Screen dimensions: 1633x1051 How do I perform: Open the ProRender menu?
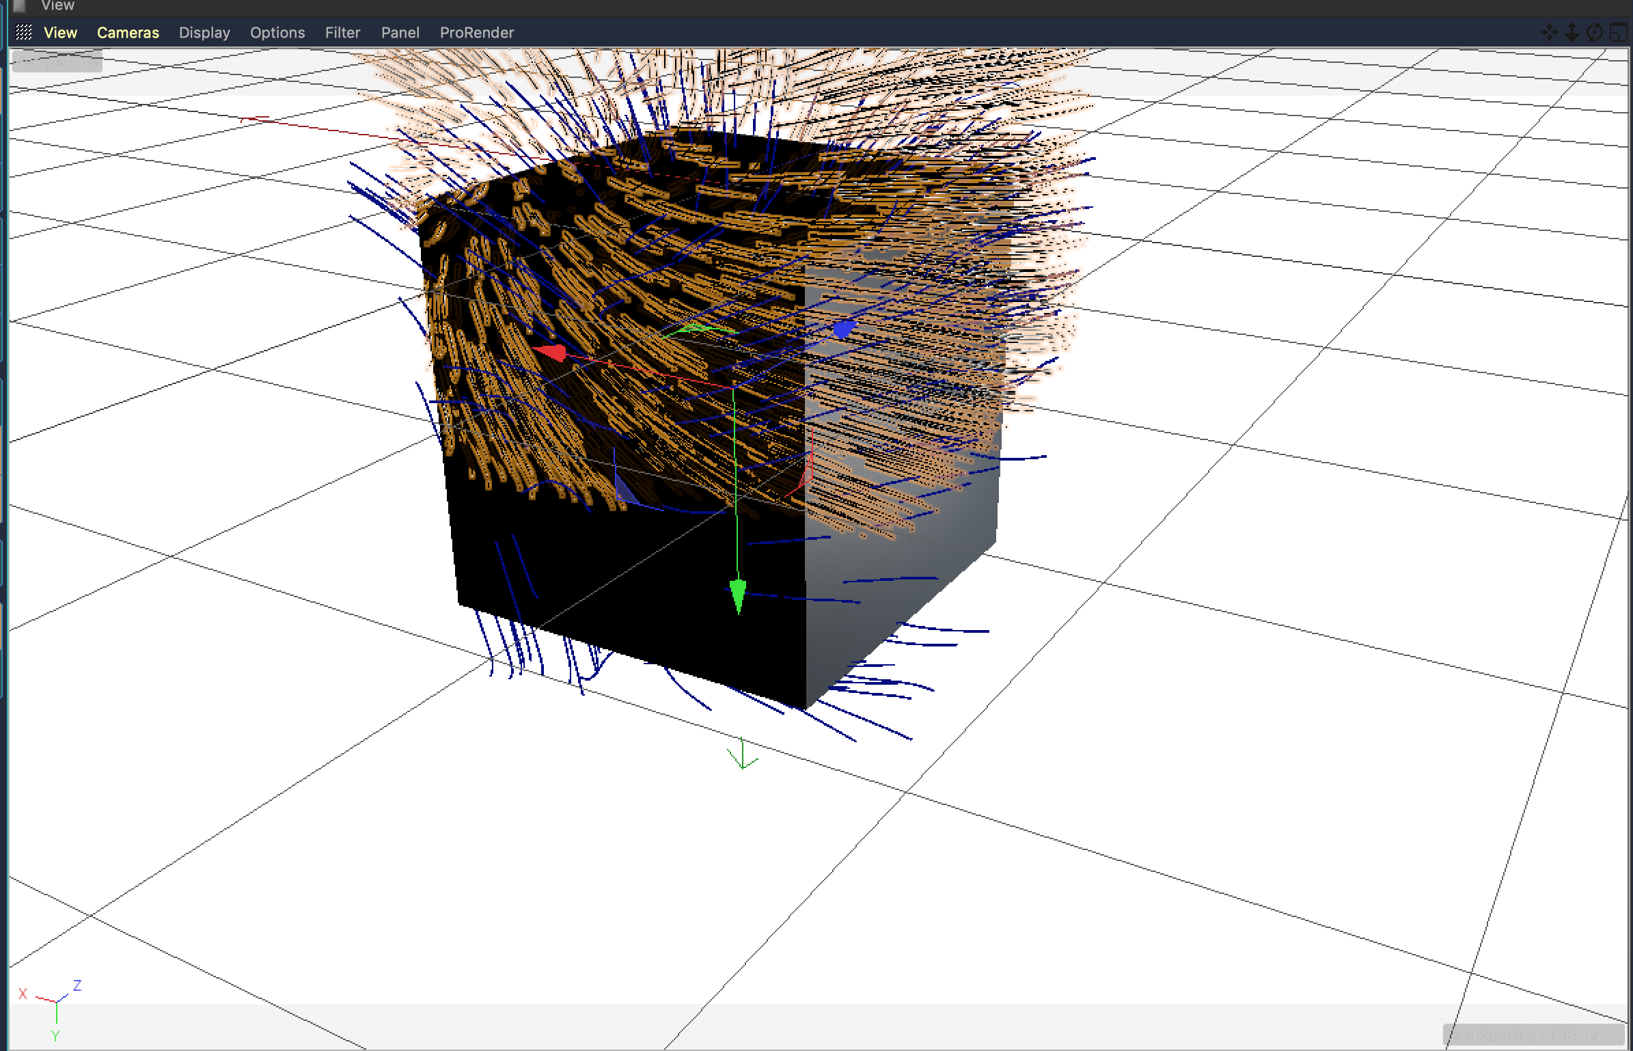click(x=477, y=32)
